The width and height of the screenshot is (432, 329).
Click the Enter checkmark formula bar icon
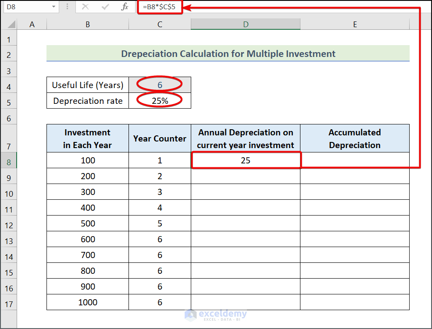(x=105, y=7)
